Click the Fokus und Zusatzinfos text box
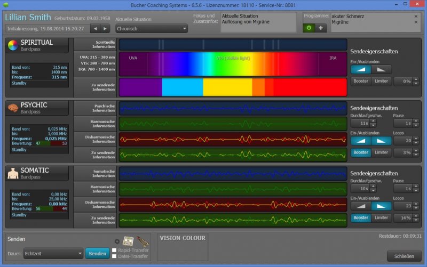The height and width of the screenshot is (267, 427). [258, 22]
